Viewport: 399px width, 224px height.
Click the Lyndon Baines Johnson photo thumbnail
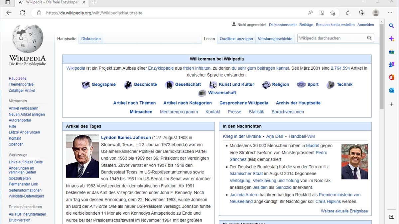[x=82, y=156]
